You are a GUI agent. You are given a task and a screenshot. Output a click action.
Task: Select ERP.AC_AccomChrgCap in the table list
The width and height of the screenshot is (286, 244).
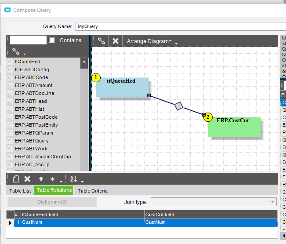point(43,157)
